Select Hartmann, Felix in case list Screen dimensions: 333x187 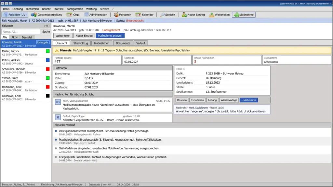pos(26,88)
